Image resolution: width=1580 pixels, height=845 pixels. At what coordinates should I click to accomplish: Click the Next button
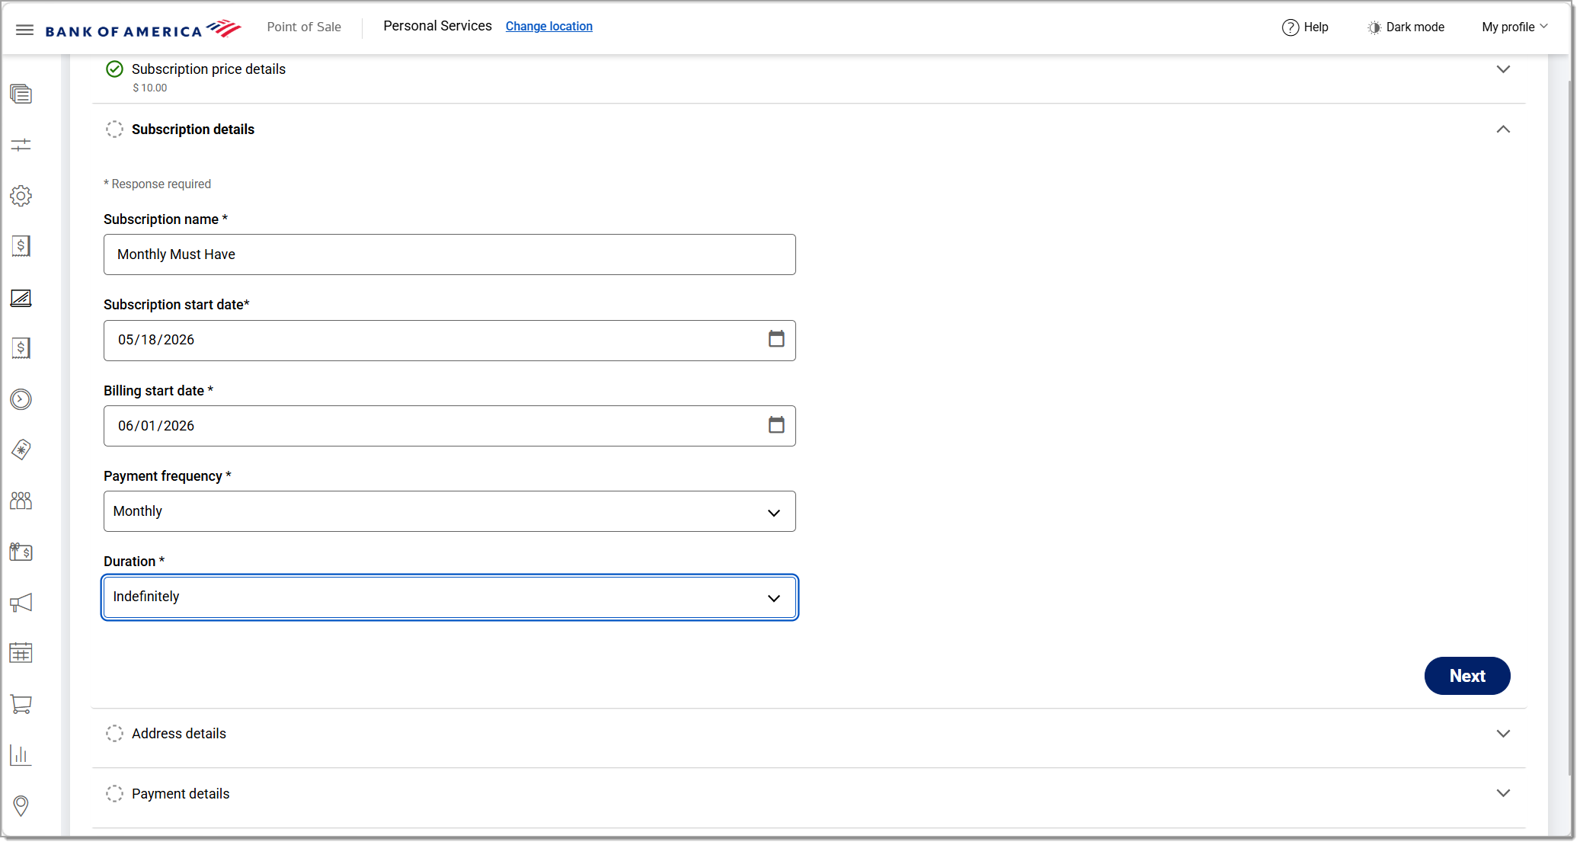pos(1467,676)
